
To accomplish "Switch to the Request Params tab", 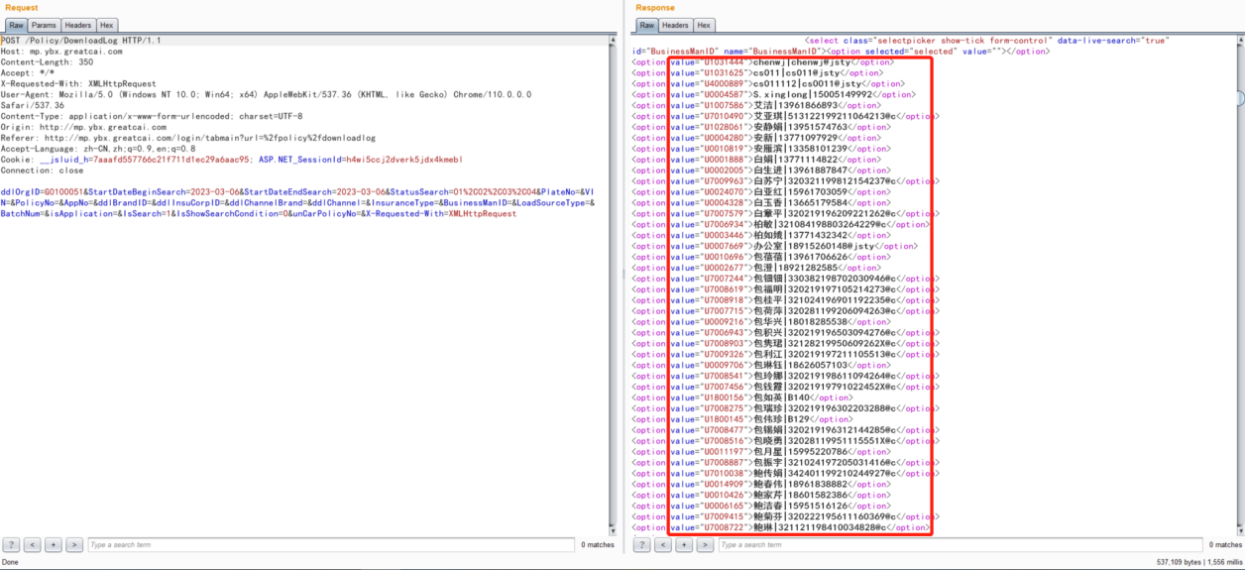I will tap(43, 25).
